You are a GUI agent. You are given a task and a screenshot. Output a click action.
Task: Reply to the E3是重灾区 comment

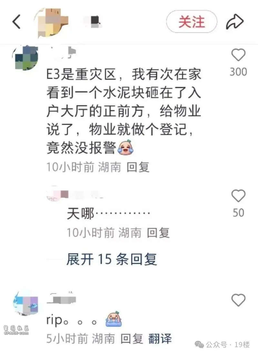coord(138,167)
